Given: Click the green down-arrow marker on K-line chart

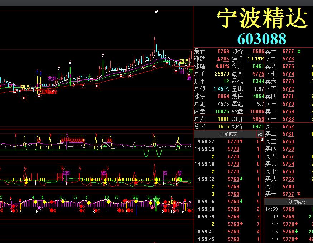Looking at the screenshot, I should point(90,76).
